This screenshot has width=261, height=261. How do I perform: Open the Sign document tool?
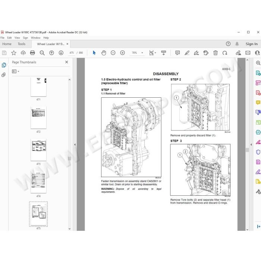pos(196,53)
